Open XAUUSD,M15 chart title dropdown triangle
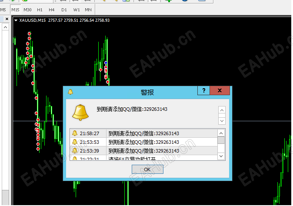293x206 pixels. point(16,20)
